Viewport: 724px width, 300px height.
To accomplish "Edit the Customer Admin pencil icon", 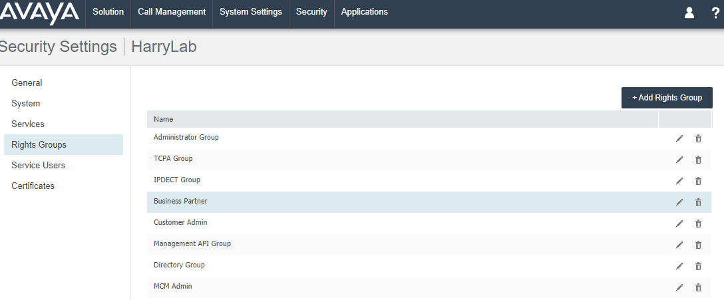I will 679,224.
